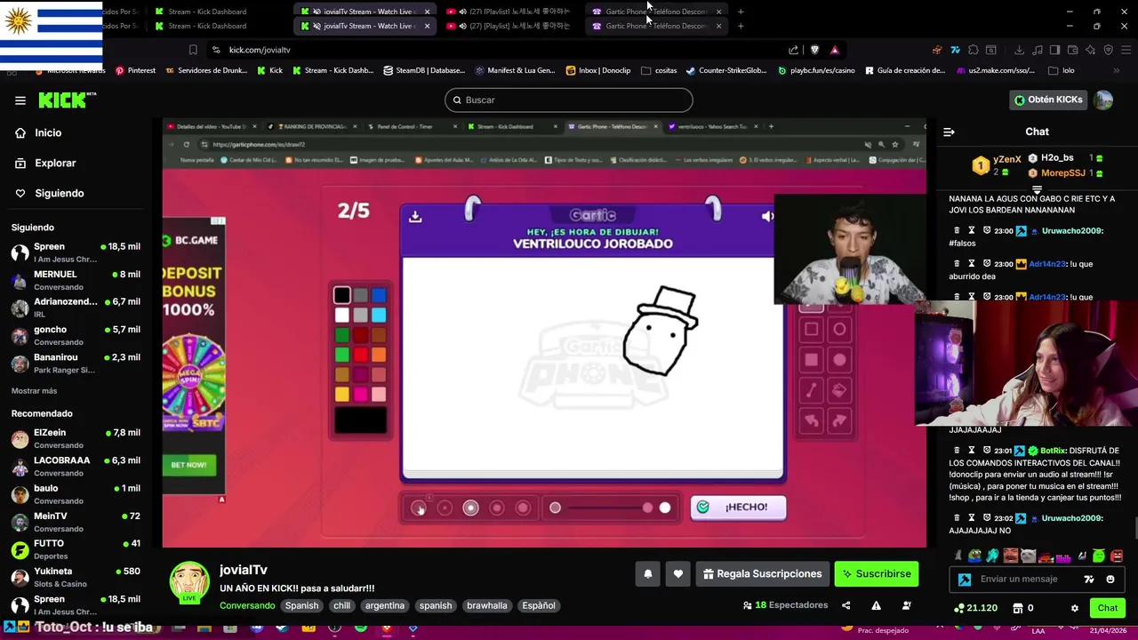
Task: Select the Gartic paint bucket tool
Action: point(838,390)
